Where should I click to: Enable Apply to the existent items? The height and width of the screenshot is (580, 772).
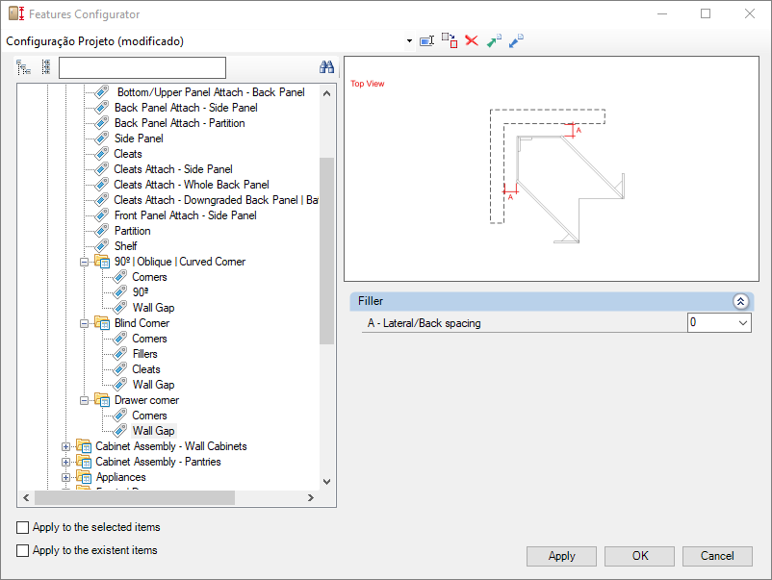pyautogui.click(x=23, y=550)
